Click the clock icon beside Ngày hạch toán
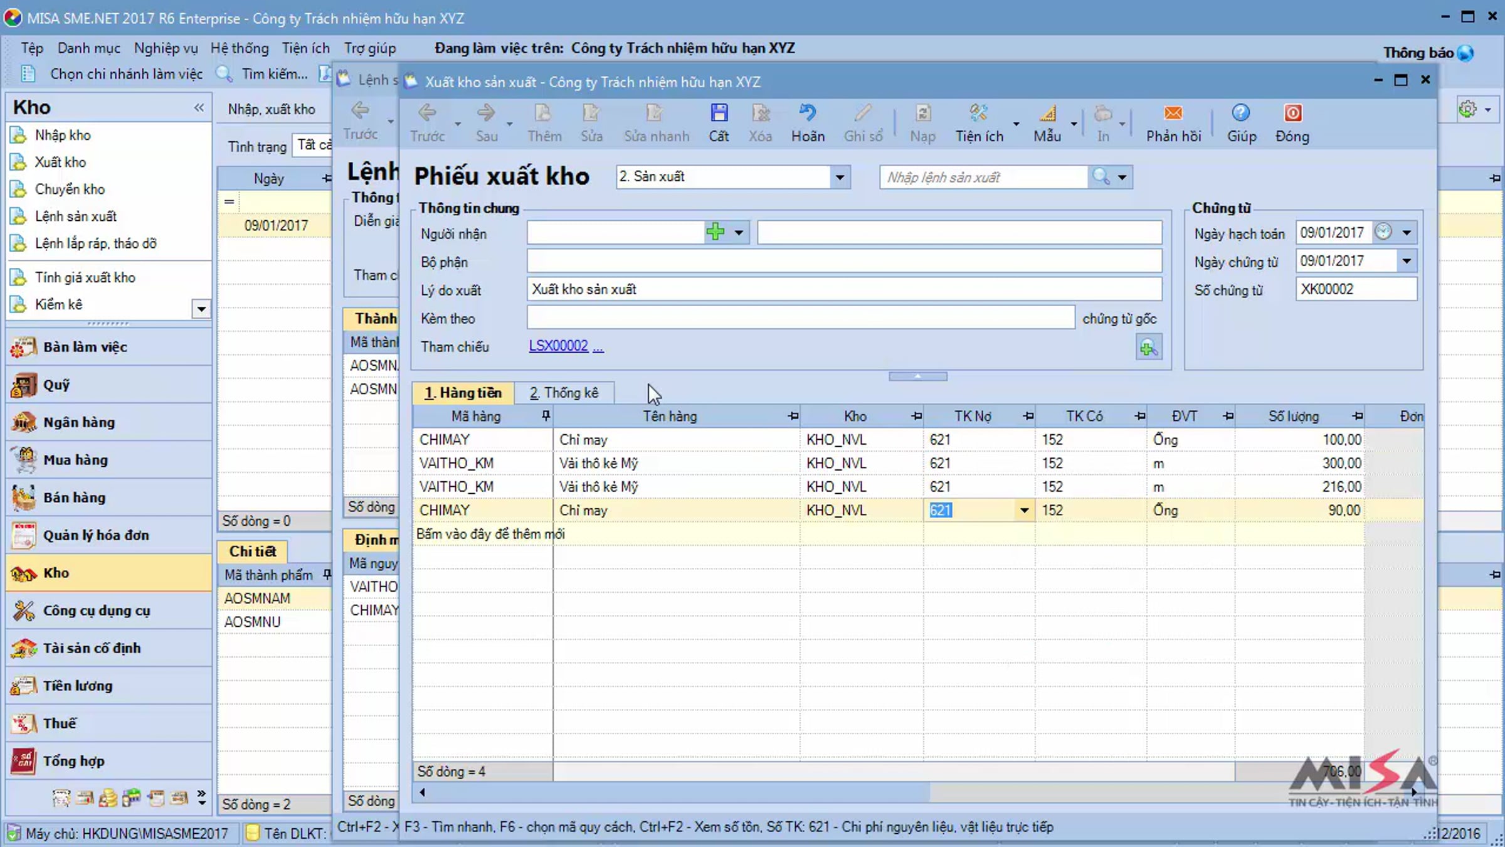Screen dimensions: 1505x847 pyautogui.click(x=1383, y=232)
